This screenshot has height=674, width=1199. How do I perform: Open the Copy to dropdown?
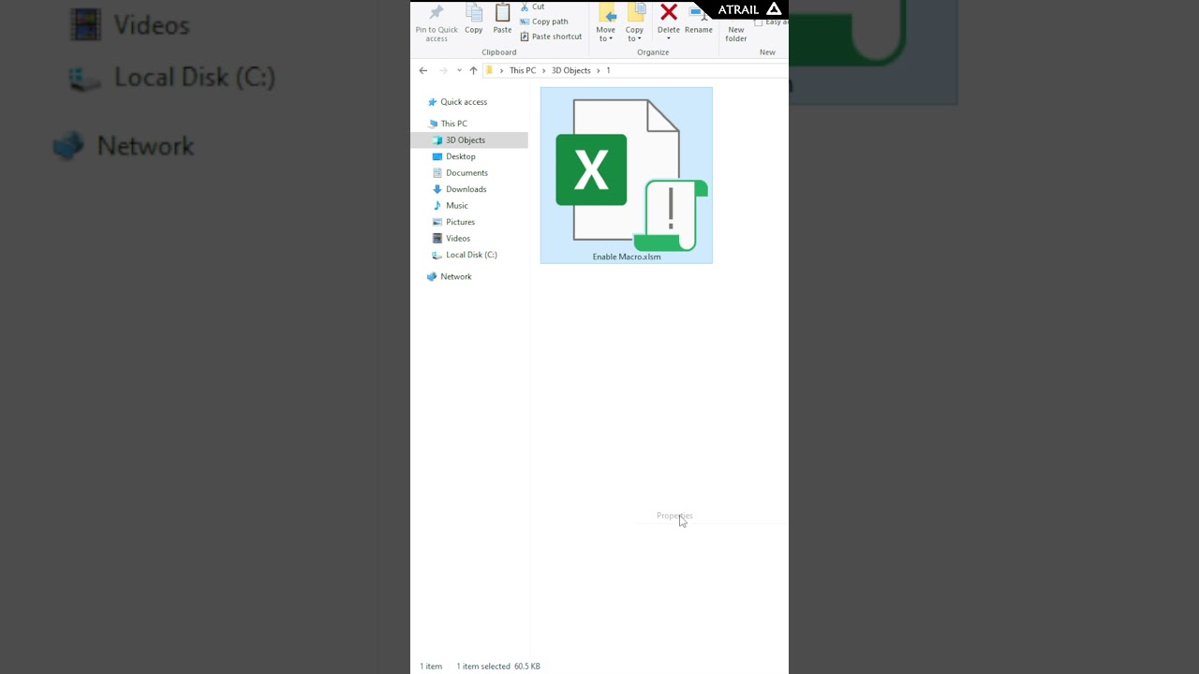click(635, 22)
